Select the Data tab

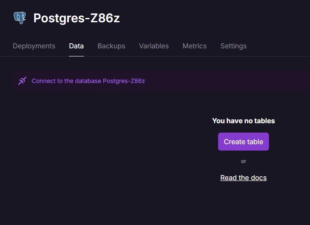76,46
